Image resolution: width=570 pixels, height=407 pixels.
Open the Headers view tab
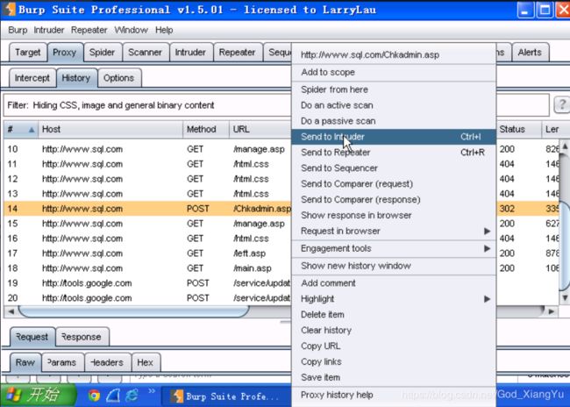pyautogui.click(x=107, y=362)
